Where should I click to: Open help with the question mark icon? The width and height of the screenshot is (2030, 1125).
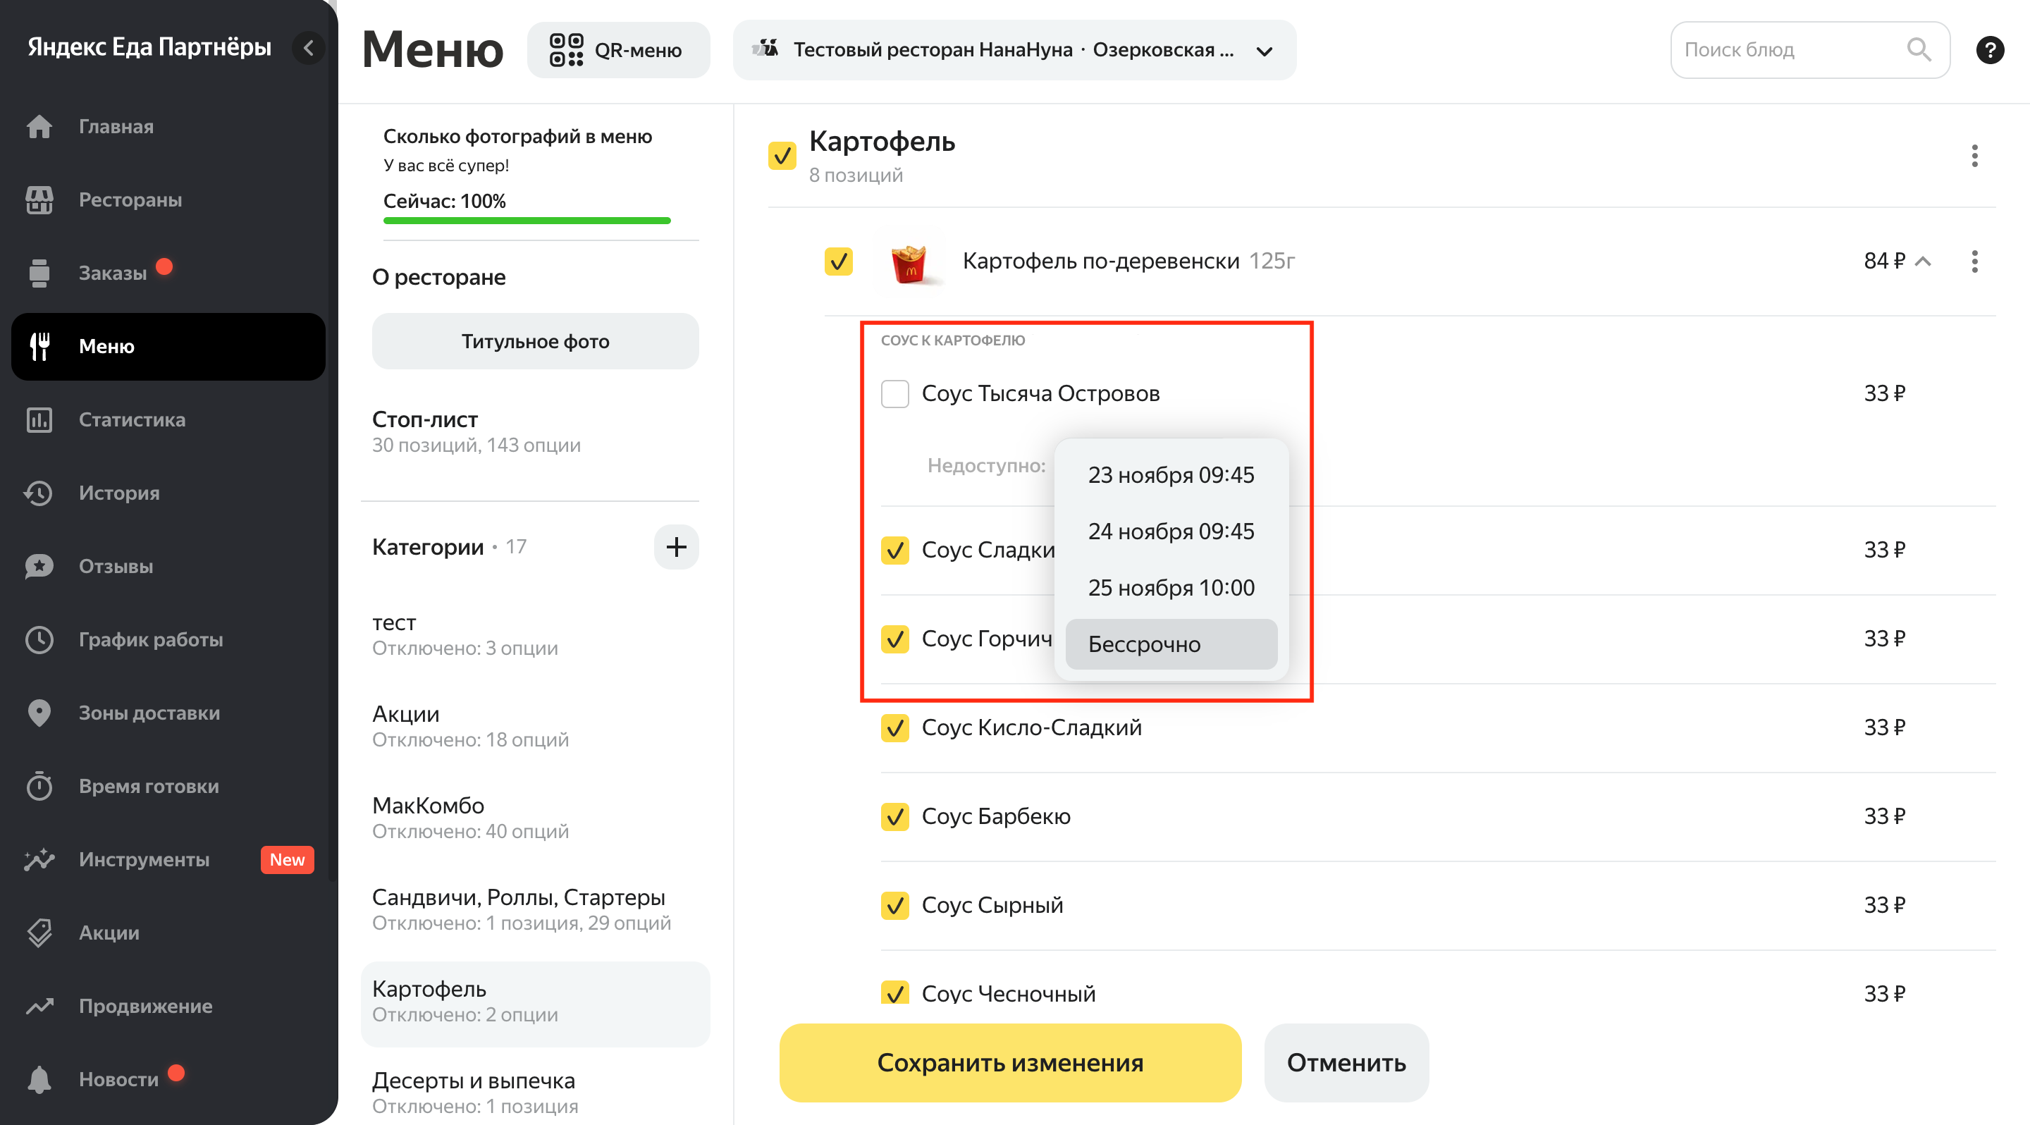pyautogui.click(x=1990, y=49)
